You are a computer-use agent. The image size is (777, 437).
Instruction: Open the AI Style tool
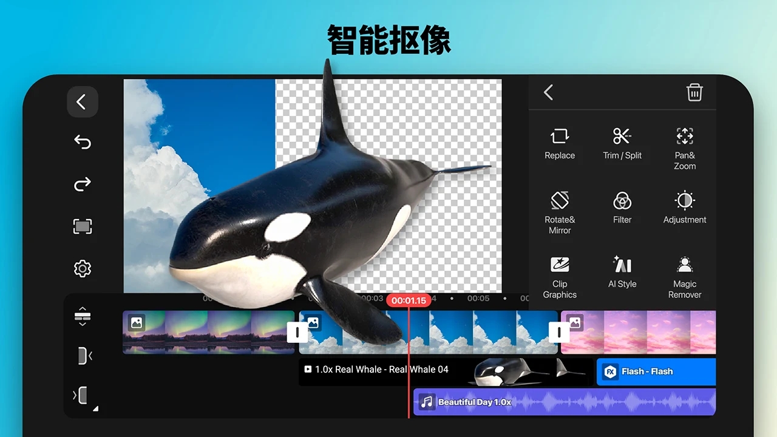click(622, 273)
